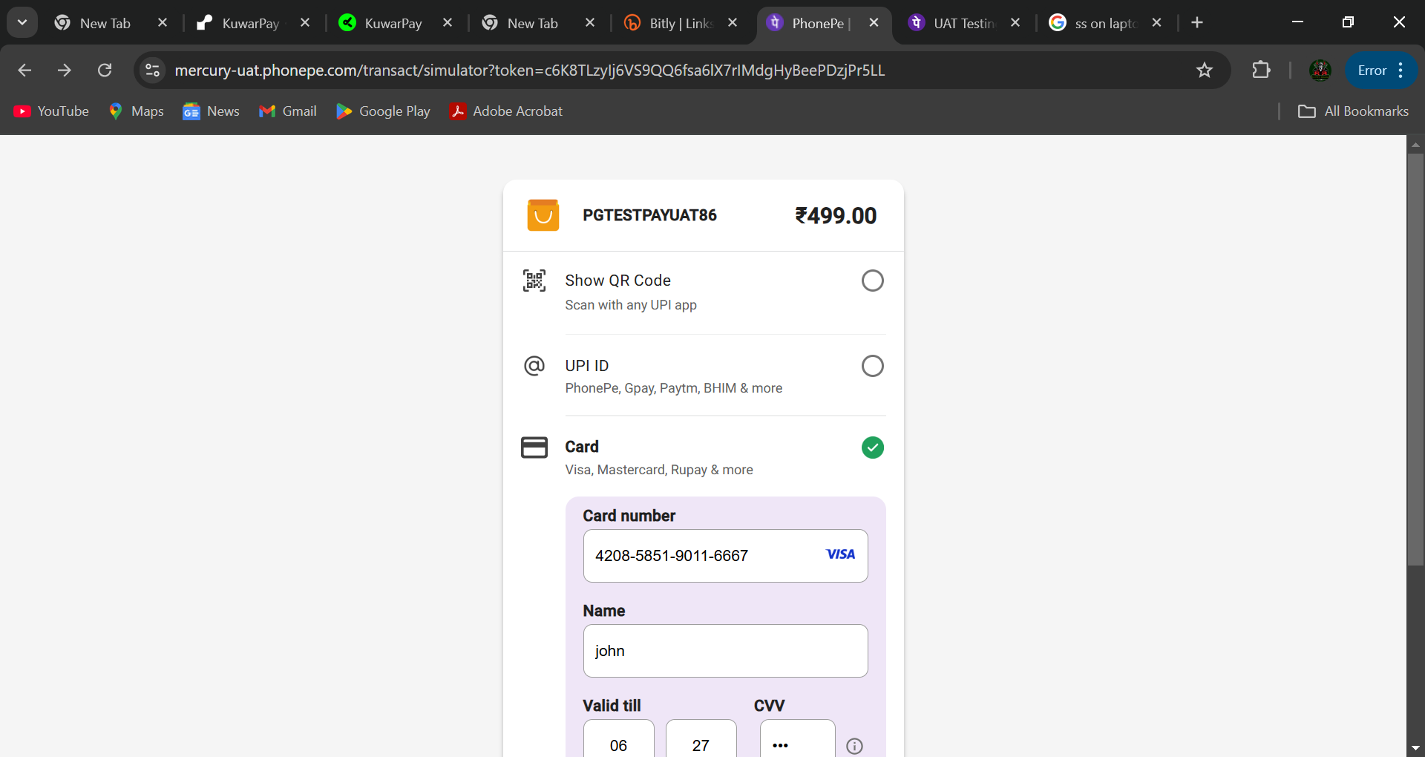Bookmark this page with the star icon
1425x757 pixels.
pyautogui.click(x=1204, y=71)
